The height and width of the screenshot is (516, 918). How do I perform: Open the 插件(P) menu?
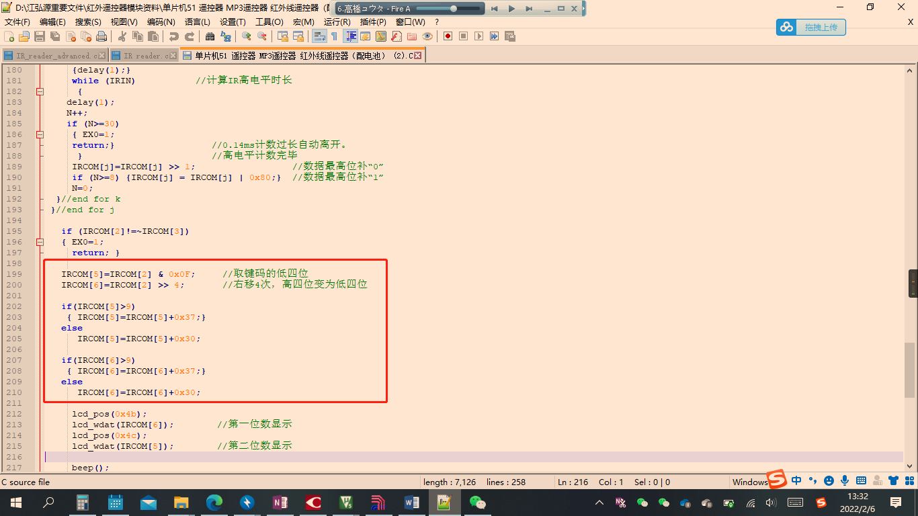point(374,22)
